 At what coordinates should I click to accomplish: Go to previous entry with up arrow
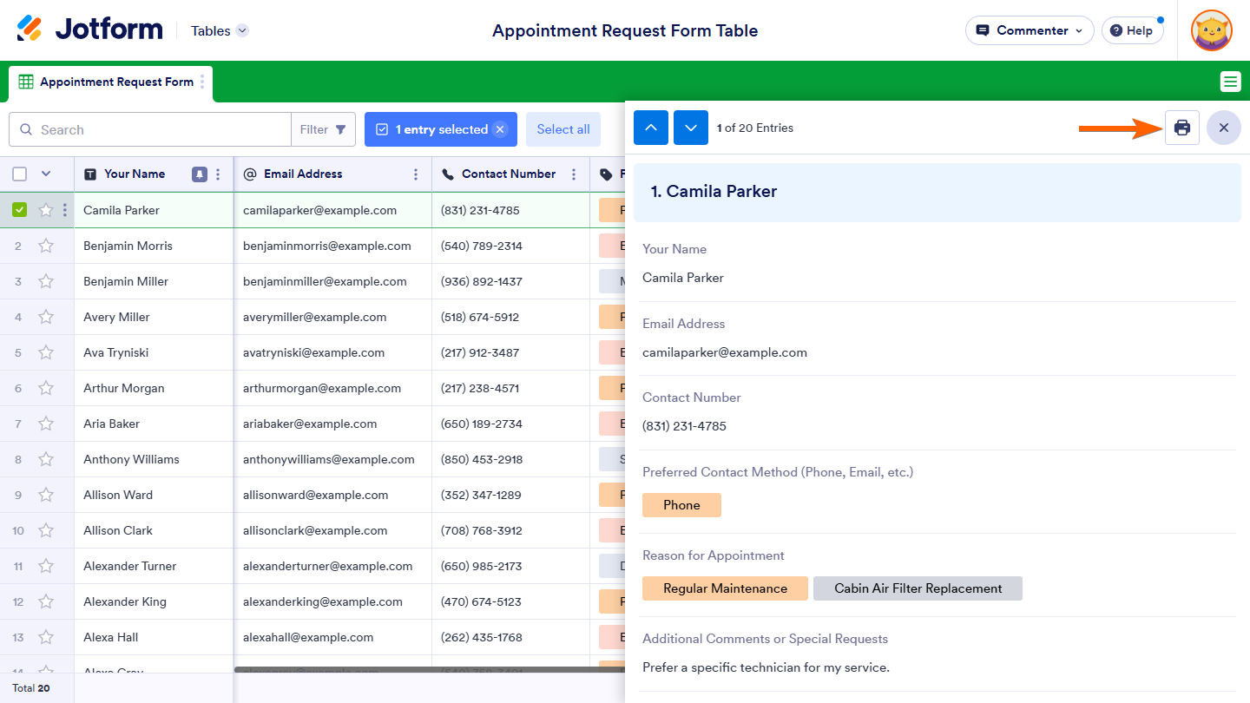pos(651,128)
